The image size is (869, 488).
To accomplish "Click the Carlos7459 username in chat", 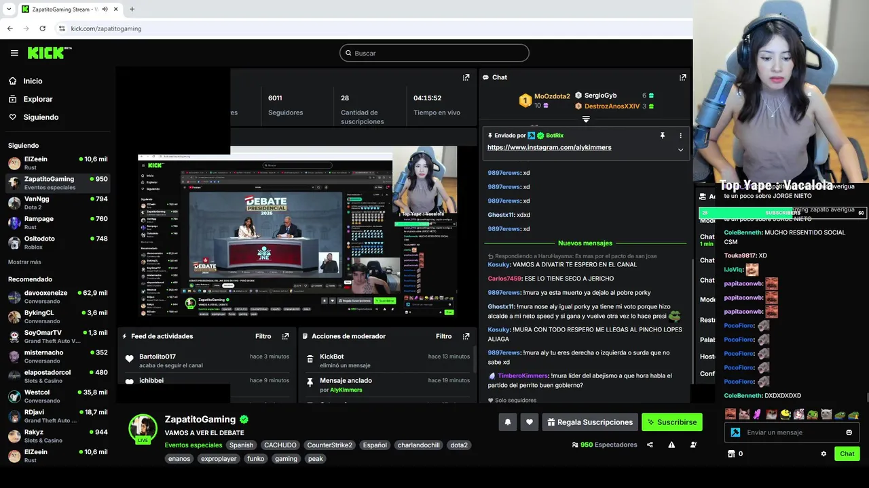I will pyautogui.click(x=504, y=279).
